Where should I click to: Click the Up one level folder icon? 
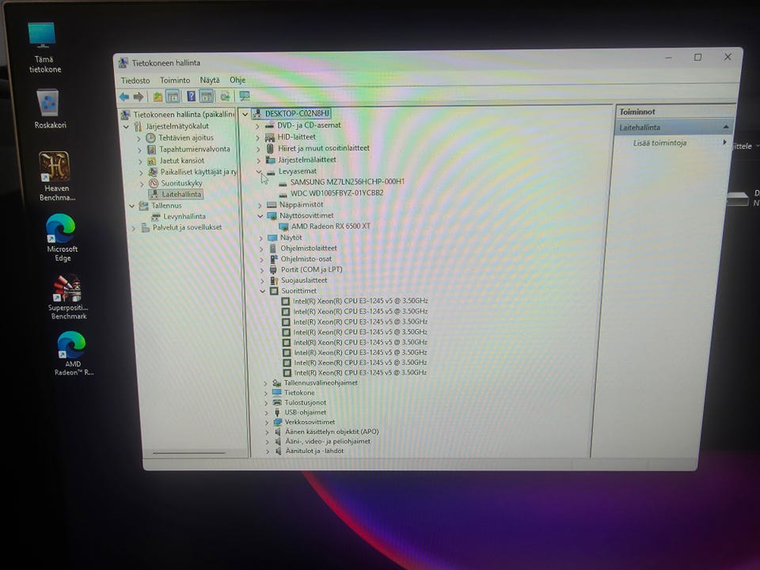coord(158,97)
